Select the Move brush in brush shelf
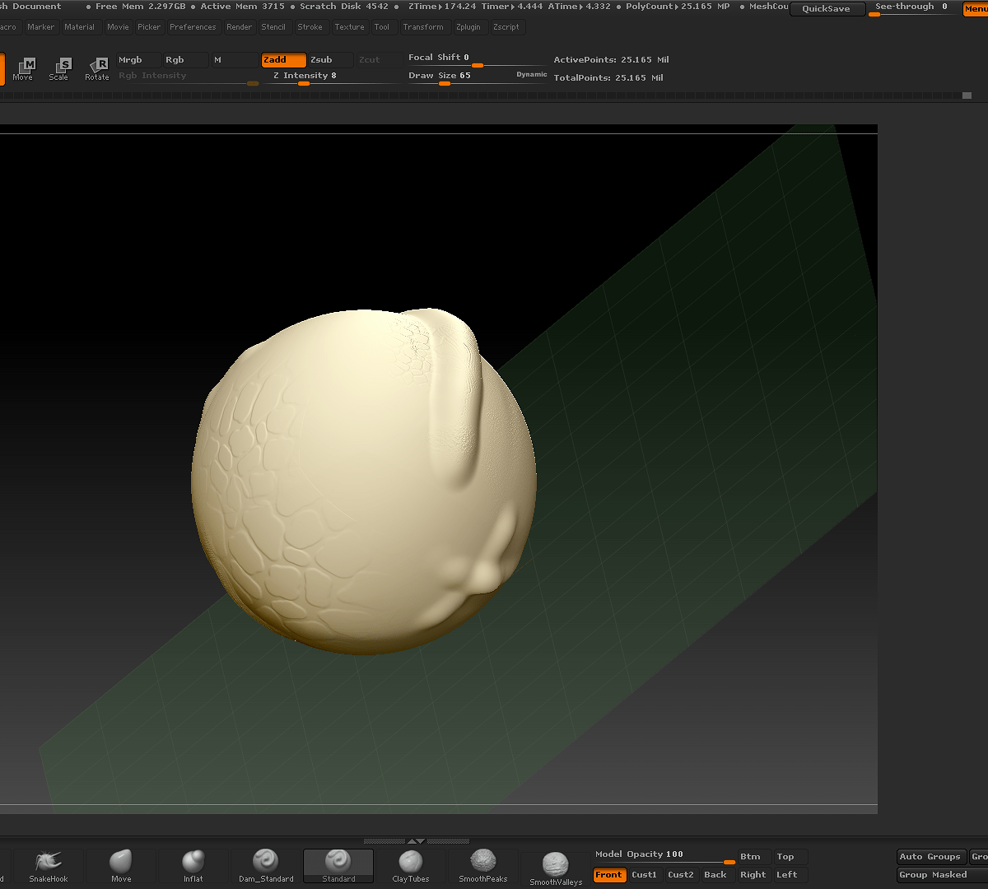 click(121, 866)
